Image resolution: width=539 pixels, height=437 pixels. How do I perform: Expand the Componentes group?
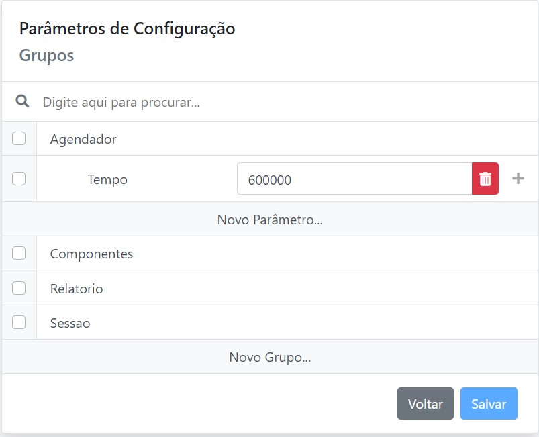tap(91, 254)
